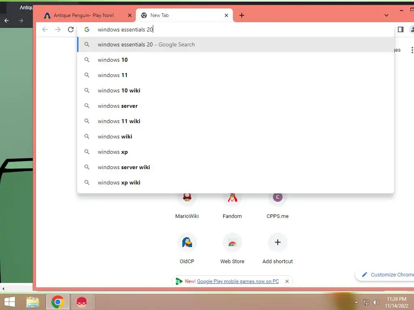This screenshot has height=310, width=414.
Task: Click forward arrow in background Antique window
Action: (x=21, y=21)
